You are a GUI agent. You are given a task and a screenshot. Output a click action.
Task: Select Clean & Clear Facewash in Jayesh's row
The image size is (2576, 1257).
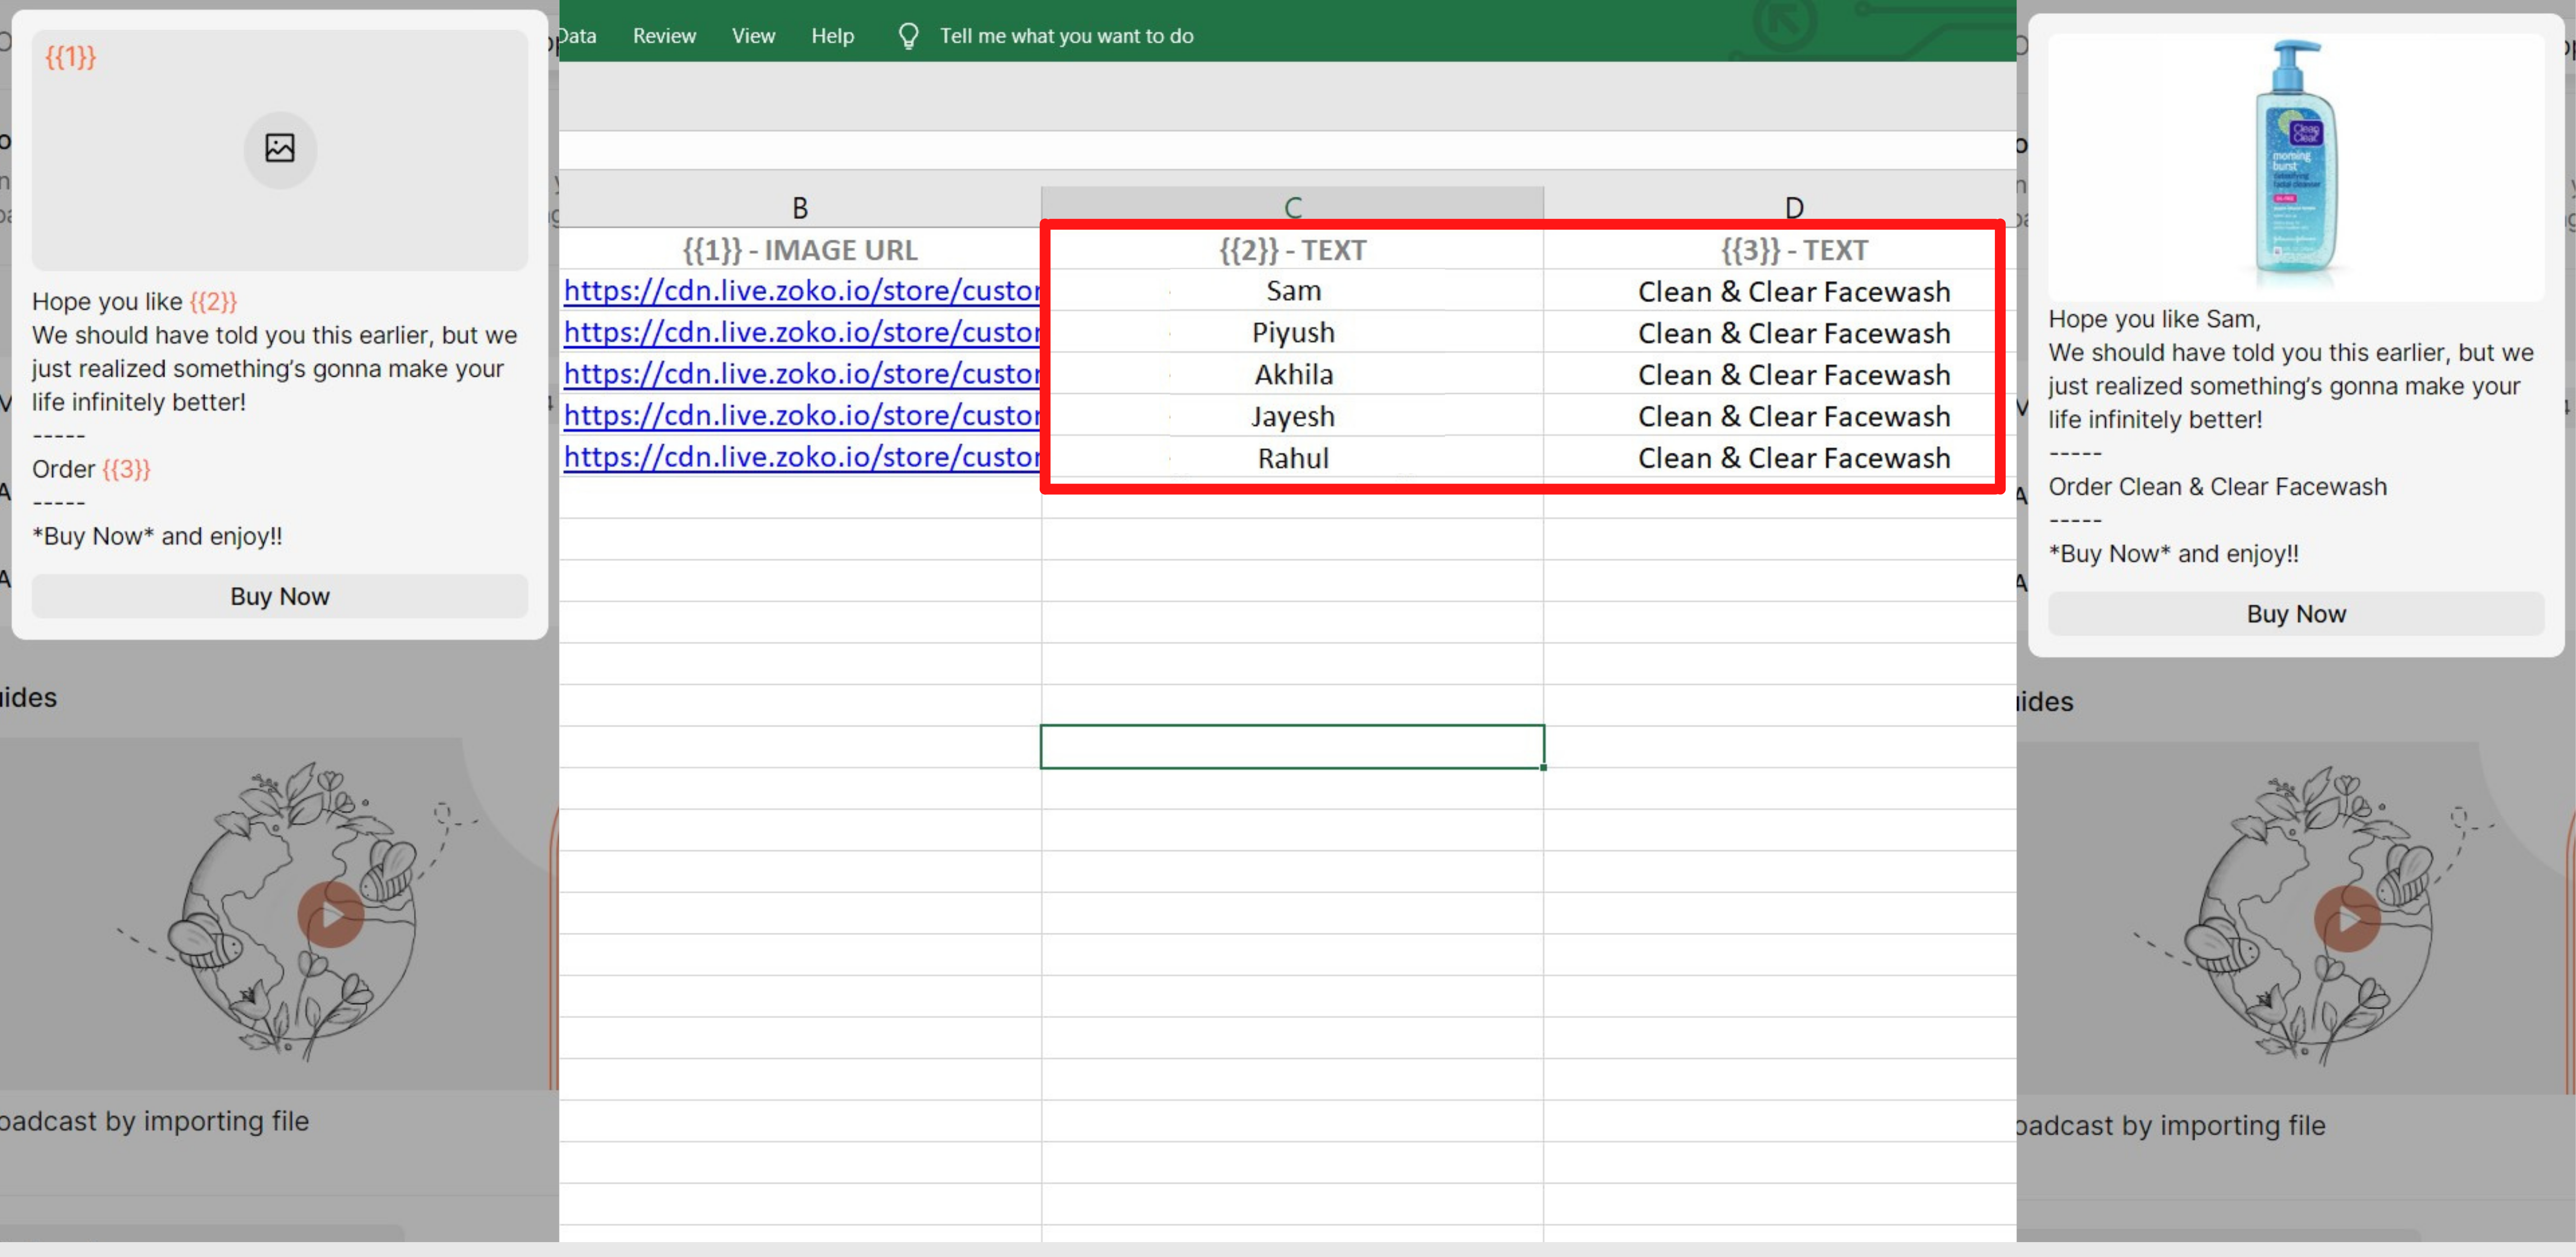[1794, 416]
